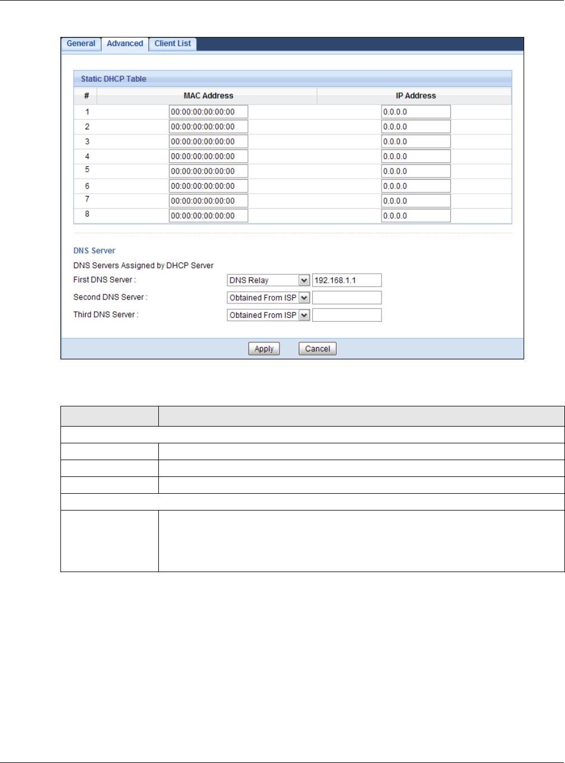Select MAC Address field in row 8
Viewport: 565px width, 763px height.
(x=209, y=216)
